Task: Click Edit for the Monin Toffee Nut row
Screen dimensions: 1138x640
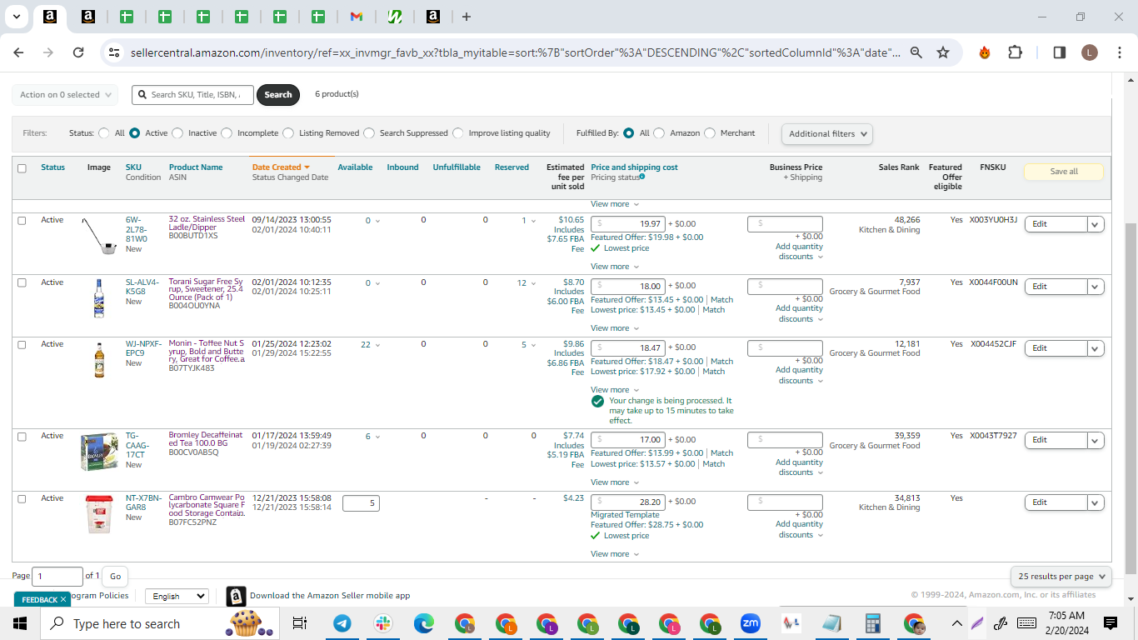Action: tap(1056, 348)
